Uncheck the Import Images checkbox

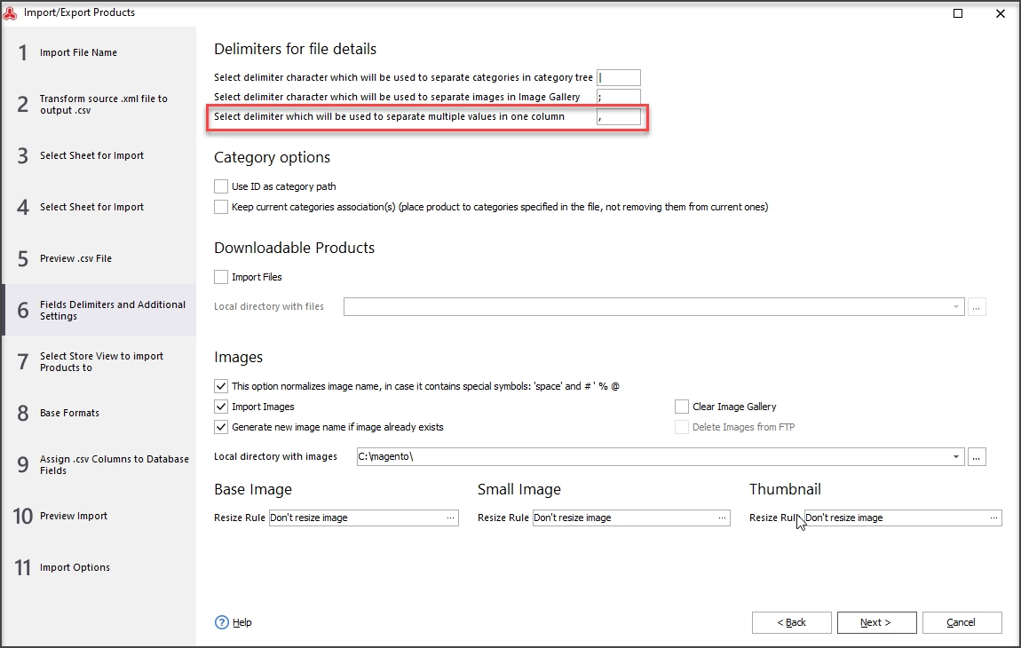click(221, 407)
